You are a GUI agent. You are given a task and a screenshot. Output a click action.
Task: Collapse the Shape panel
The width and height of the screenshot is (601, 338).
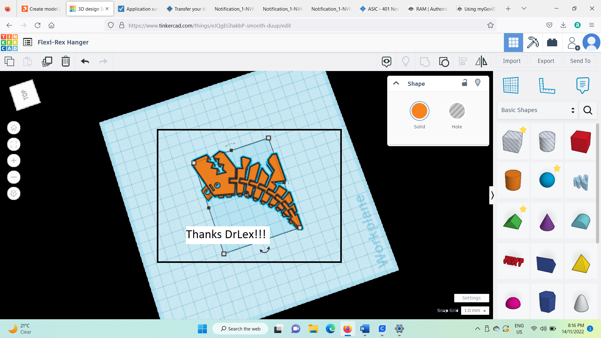[396, 83]
